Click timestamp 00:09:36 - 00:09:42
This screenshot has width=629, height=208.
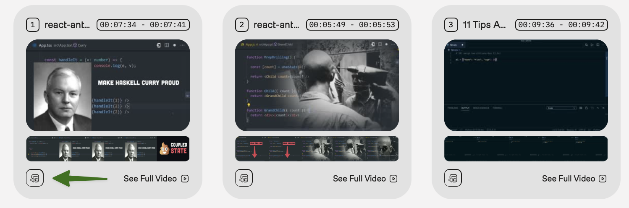[x=561, y=25]
